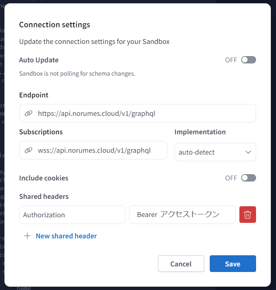
Task: Click the link icon in the Endpoint field
Action: click(x=28, y=113)
